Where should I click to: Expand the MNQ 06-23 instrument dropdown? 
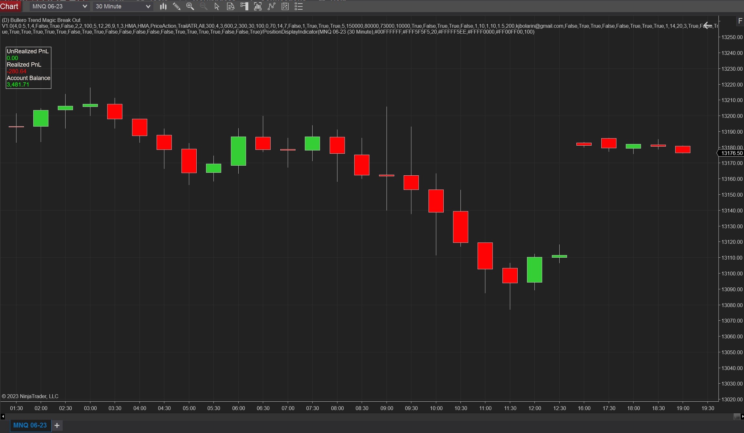[85, 6]
